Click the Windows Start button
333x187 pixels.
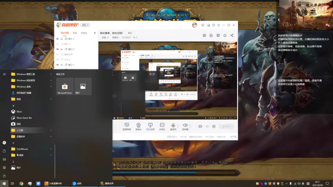4,183
